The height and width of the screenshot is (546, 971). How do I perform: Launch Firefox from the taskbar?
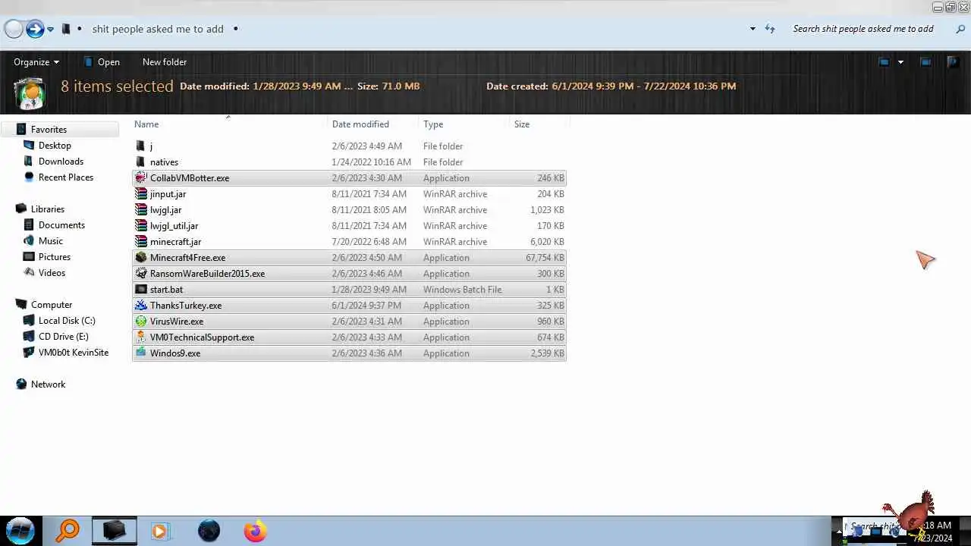point(255,531)
